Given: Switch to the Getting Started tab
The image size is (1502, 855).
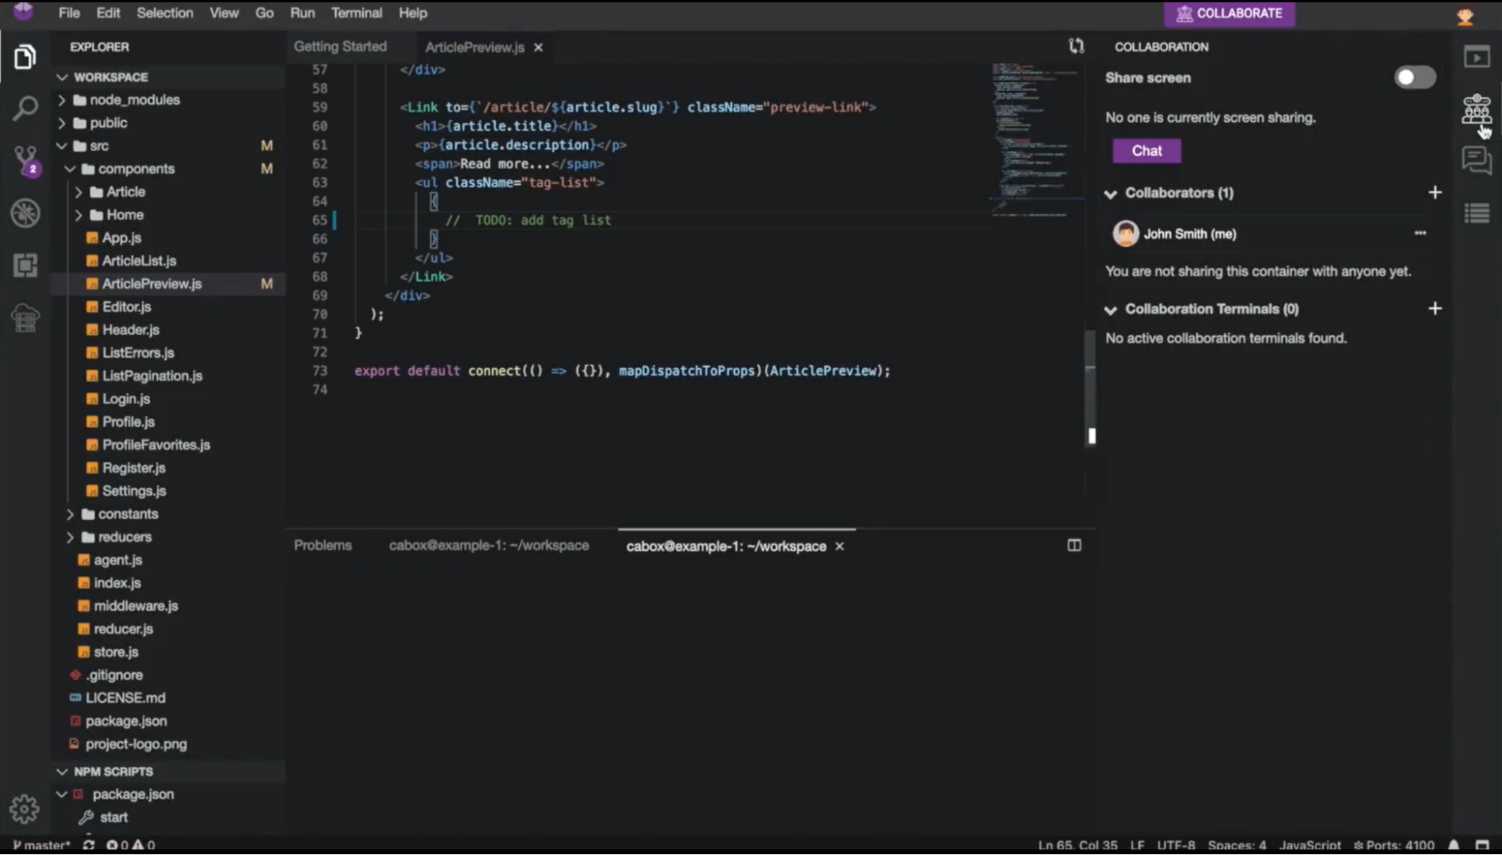Looking at the screenshot, I should click(x=340, y=47).
